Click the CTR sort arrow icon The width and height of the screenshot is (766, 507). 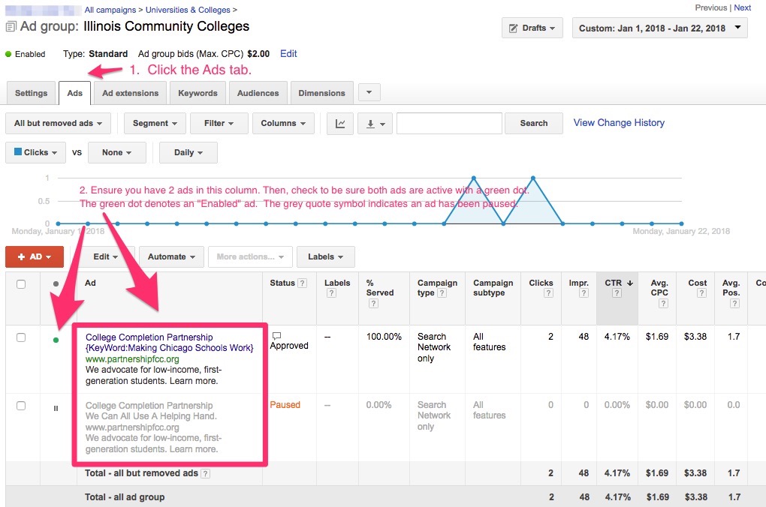630,283
